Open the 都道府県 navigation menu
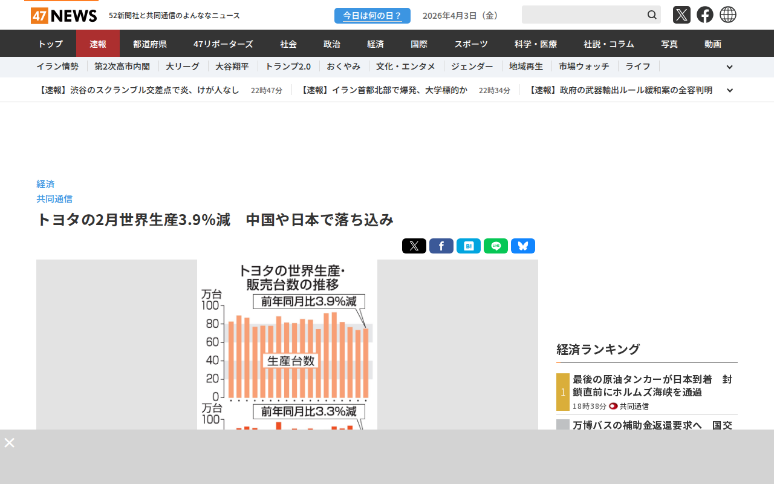The image size is (774, 484). 150,44
